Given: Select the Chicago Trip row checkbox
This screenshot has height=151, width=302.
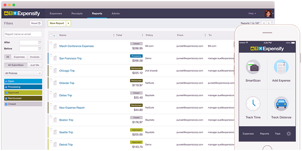Looking at the screenshot, I should (x=51, y=68).
